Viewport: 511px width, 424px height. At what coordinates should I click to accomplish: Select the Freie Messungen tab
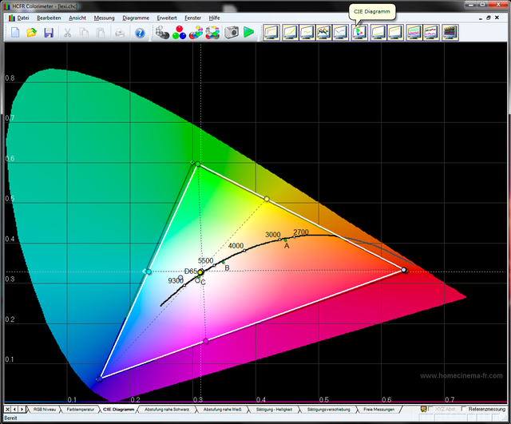(x=379, y=409)
